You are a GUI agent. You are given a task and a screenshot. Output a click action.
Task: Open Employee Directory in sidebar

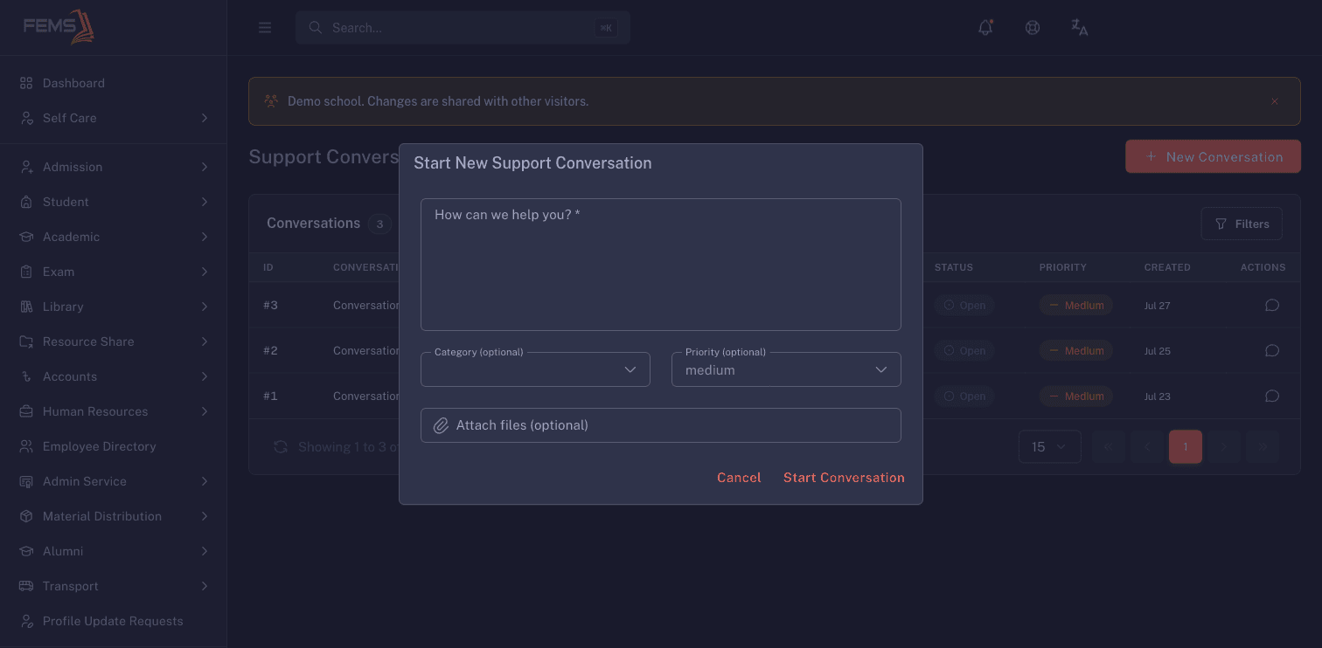[114, 446]
